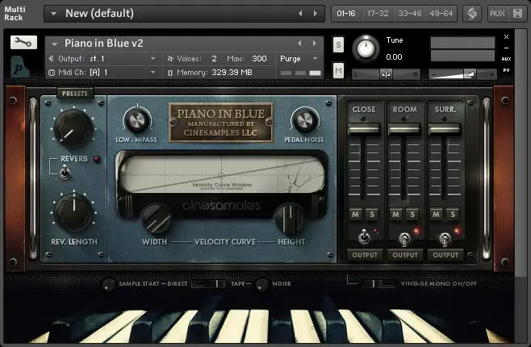Mute the instrument with M button
531x347 pixels.
pyautogui.click(x=338, y=70)
